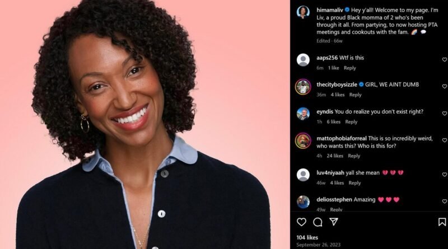Reply to eyndis's comment
The width and height of the screenshot is (448, 249).
pos(351,121)
